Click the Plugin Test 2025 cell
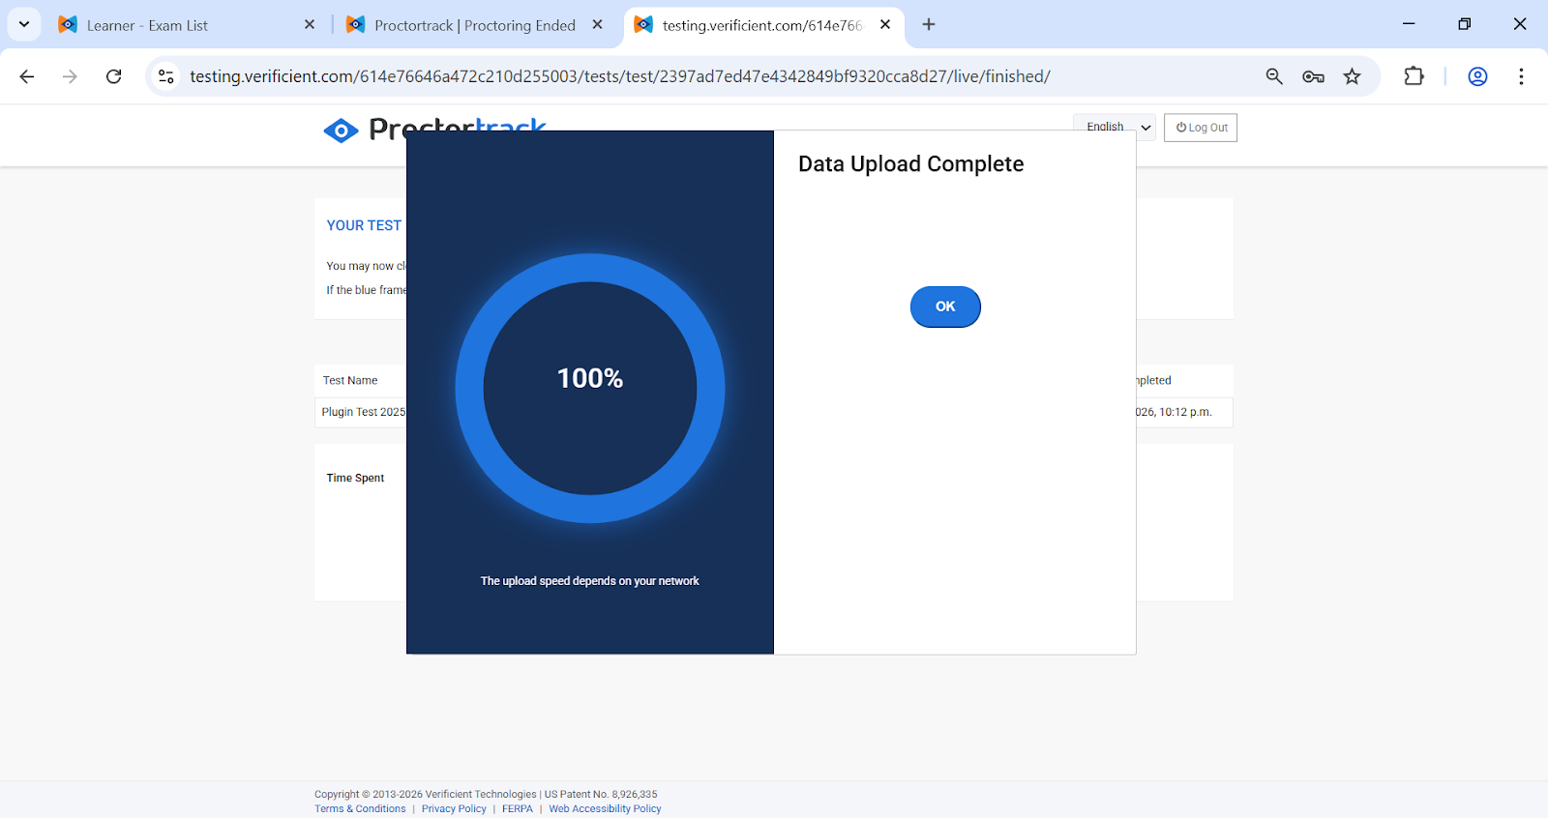 364,412
